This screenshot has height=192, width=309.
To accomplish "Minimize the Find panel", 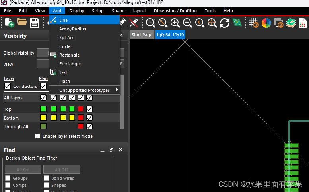I will [103, 150].
